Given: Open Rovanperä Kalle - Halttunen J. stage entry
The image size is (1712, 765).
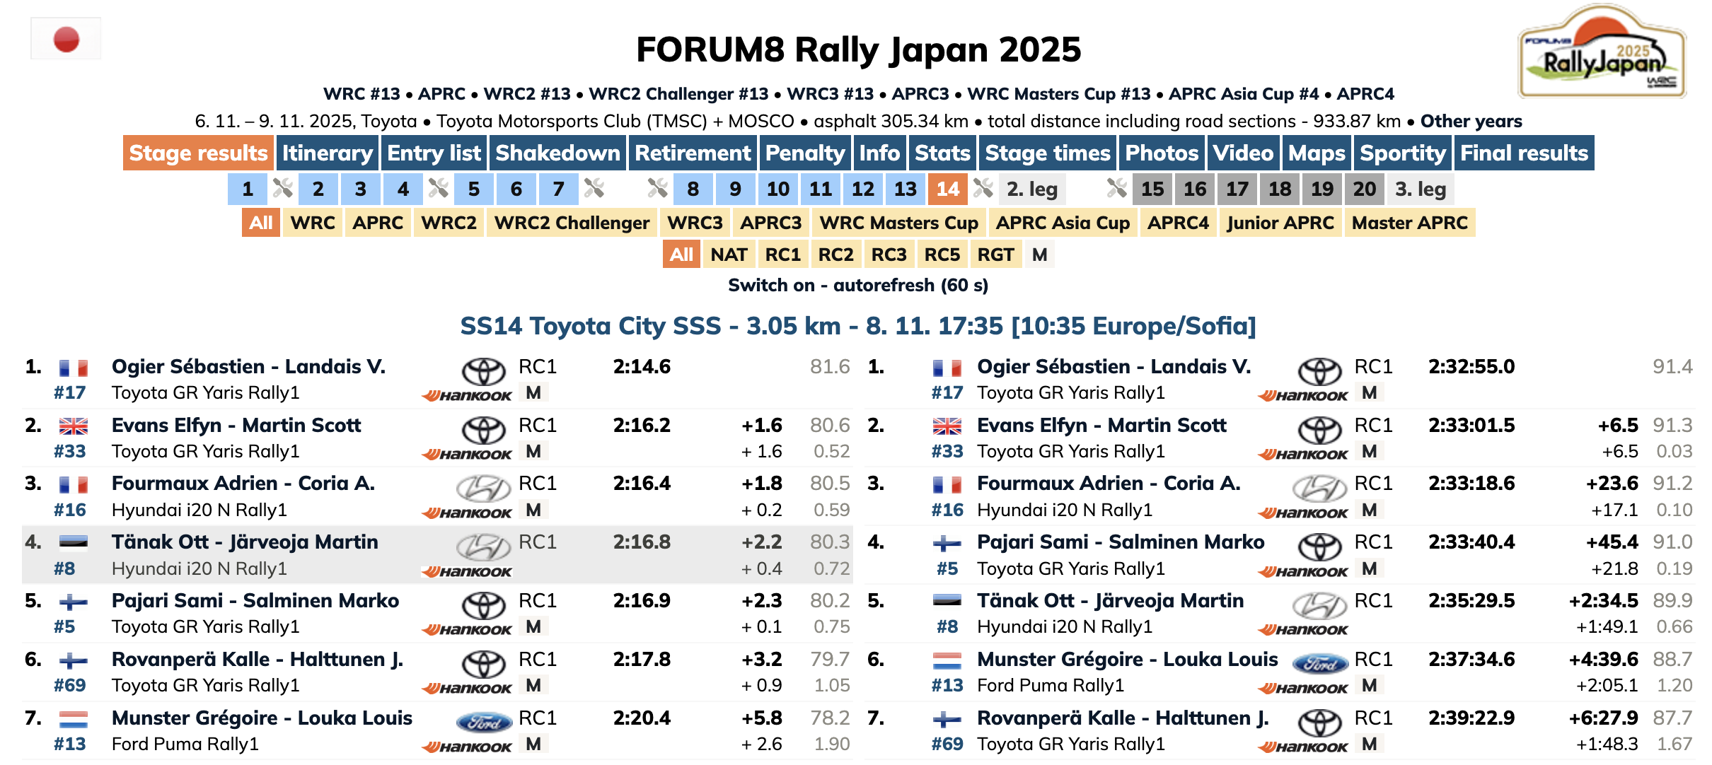Looking at the screenshot, I should pyautogui.click(x=258, y=659).
